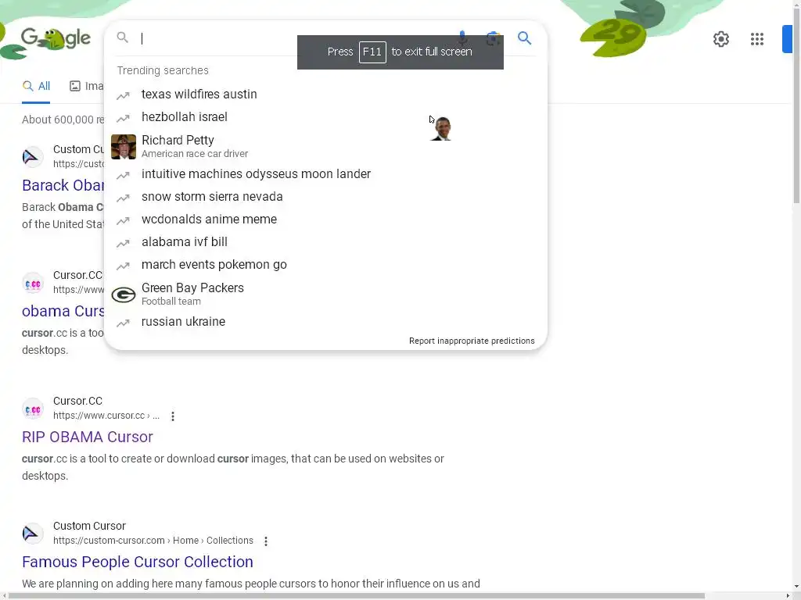
Task: Select snow storm sierra nevada suggestion
Action: pos(326,196)
